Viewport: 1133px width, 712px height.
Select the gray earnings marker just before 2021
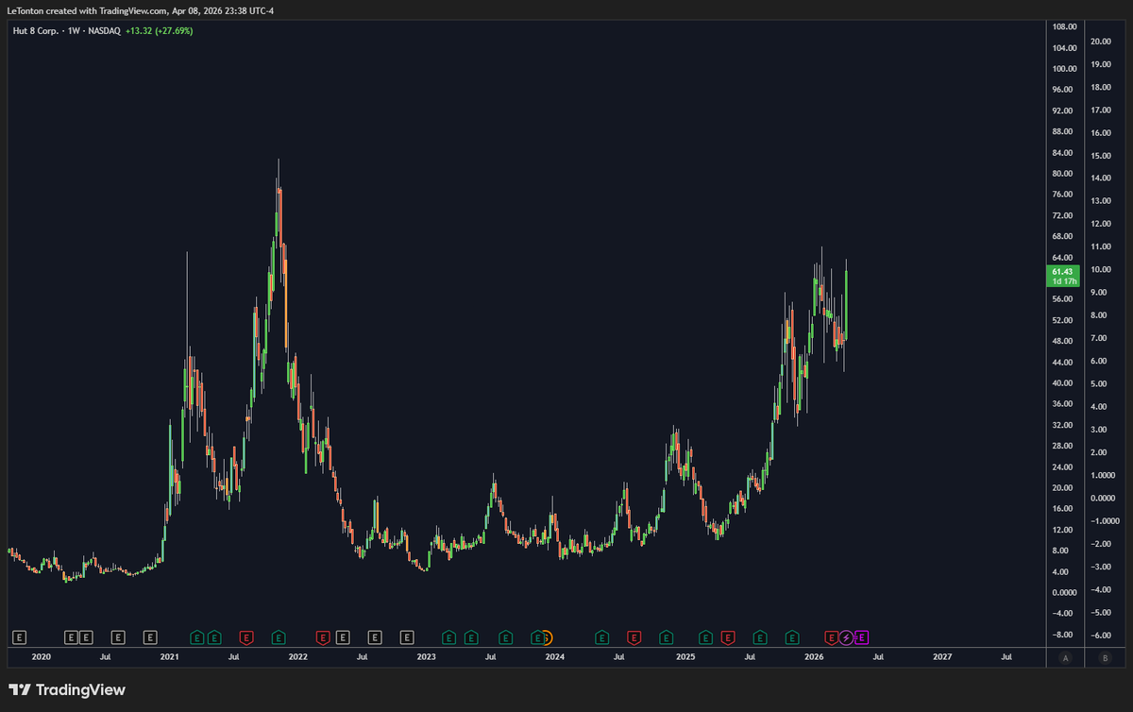click(150, 637)
